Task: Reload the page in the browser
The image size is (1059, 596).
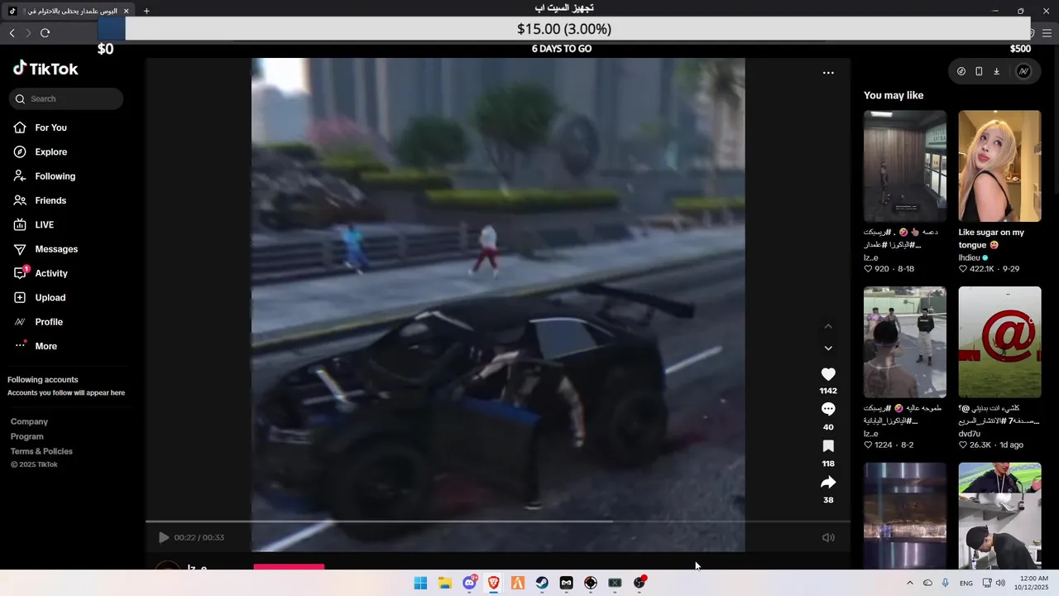Action: pyautogui.click(x=46, y=33)
